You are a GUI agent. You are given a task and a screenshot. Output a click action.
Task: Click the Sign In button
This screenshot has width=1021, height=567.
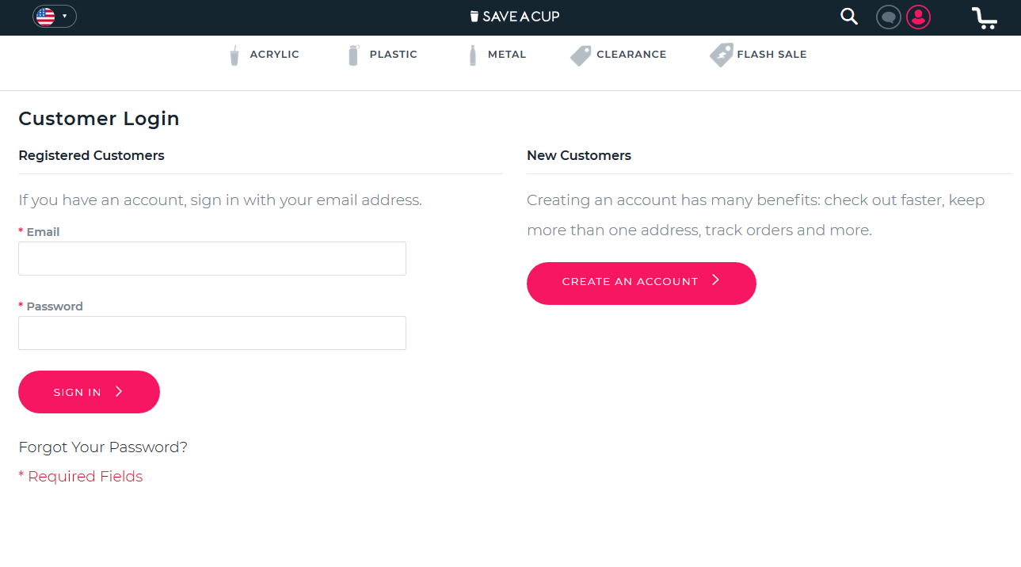(x=89, y=392)
